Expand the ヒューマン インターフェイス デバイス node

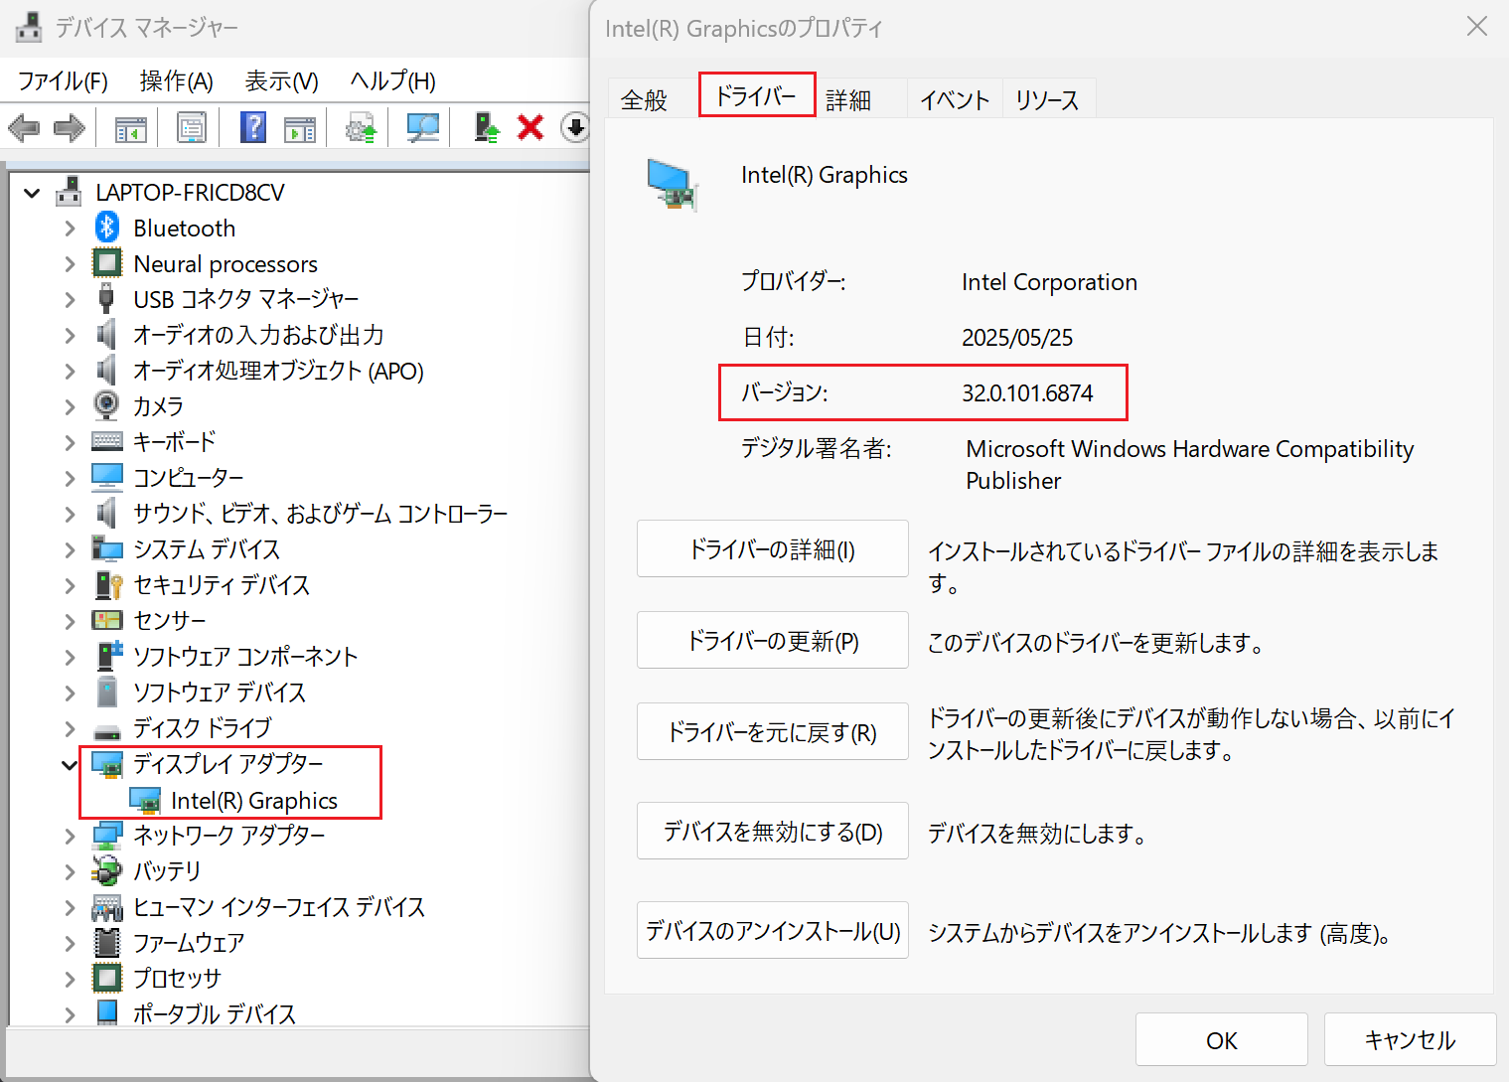70,907
